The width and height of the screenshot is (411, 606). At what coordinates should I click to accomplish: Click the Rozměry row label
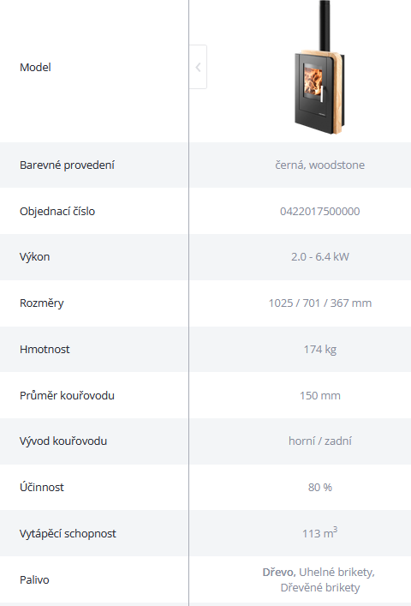(x=42, y=303)
